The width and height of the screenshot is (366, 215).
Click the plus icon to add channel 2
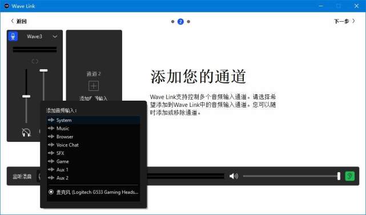coord(94,86)
